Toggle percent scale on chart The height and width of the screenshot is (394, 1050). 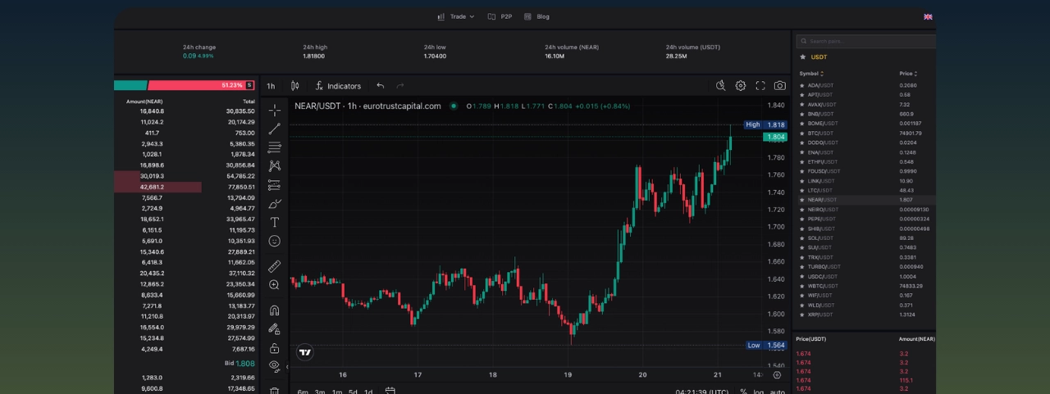tap(743, 392)
